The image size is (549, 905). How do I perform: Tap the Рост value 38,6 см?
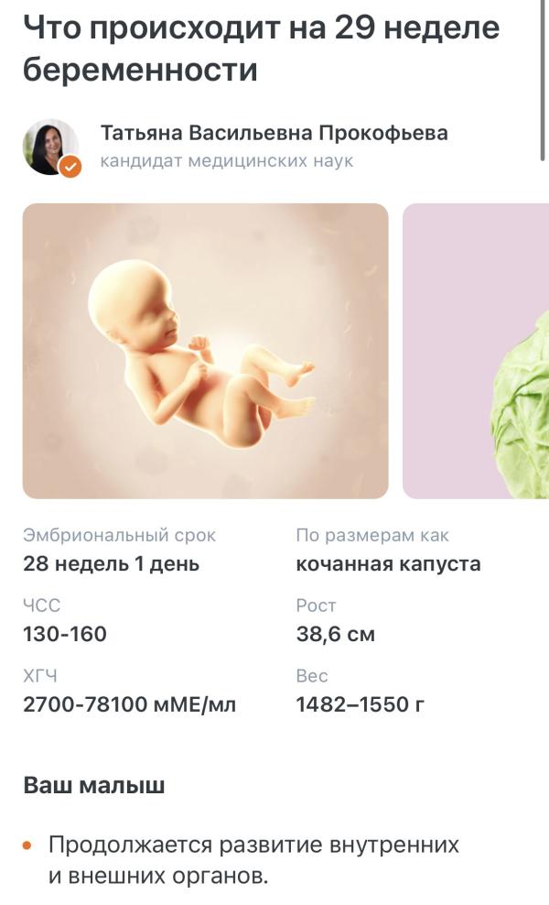pos(336,634)
